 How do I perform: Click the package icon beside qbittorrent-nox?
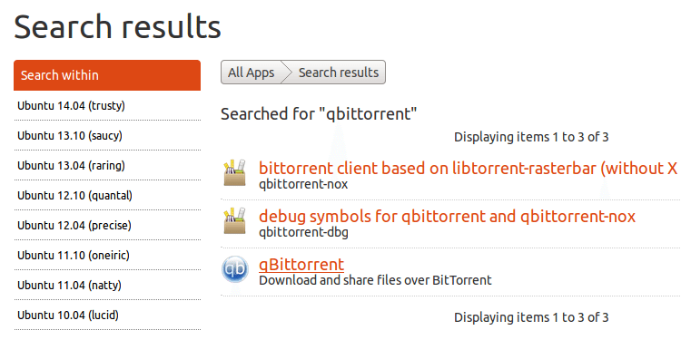coord(234,172)
